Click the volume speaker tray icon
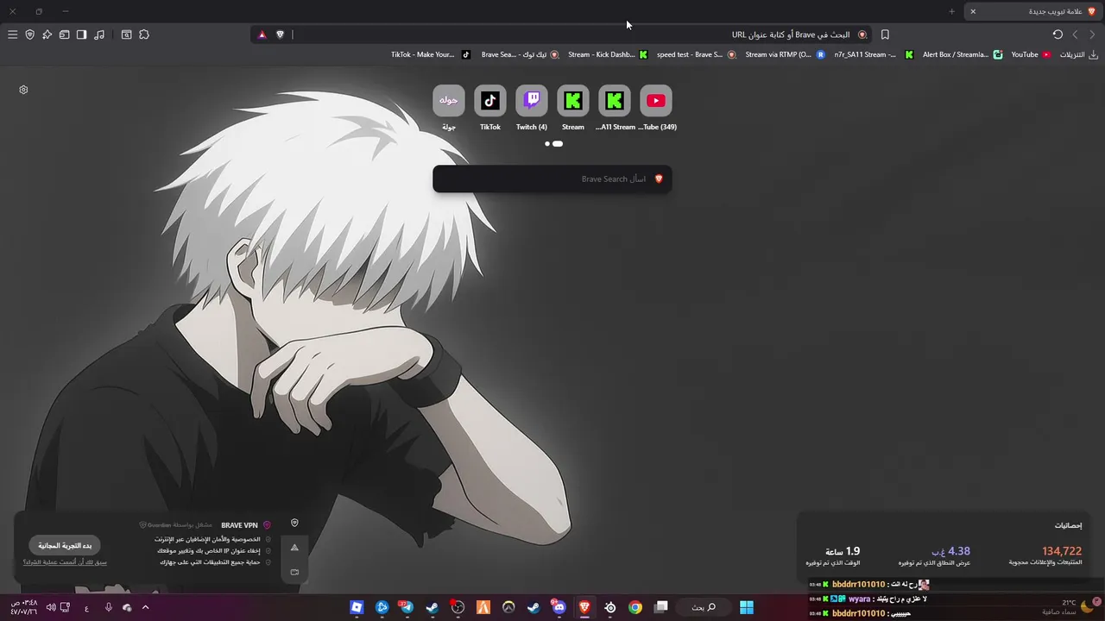This screenshot has height=621, width=1105. 51,607
